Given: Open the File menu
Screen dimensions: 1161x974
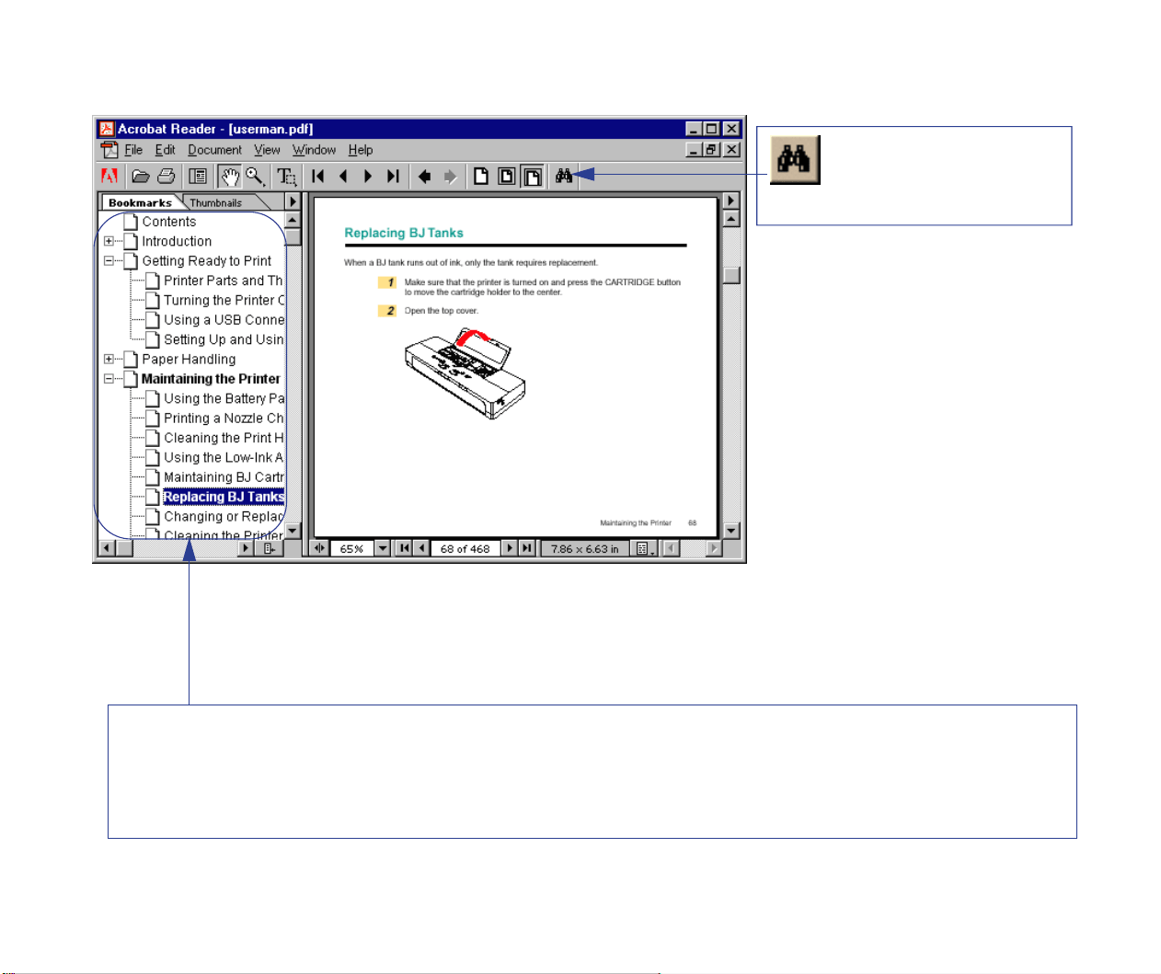Looking at the screenshot, I should pos(133,150).
